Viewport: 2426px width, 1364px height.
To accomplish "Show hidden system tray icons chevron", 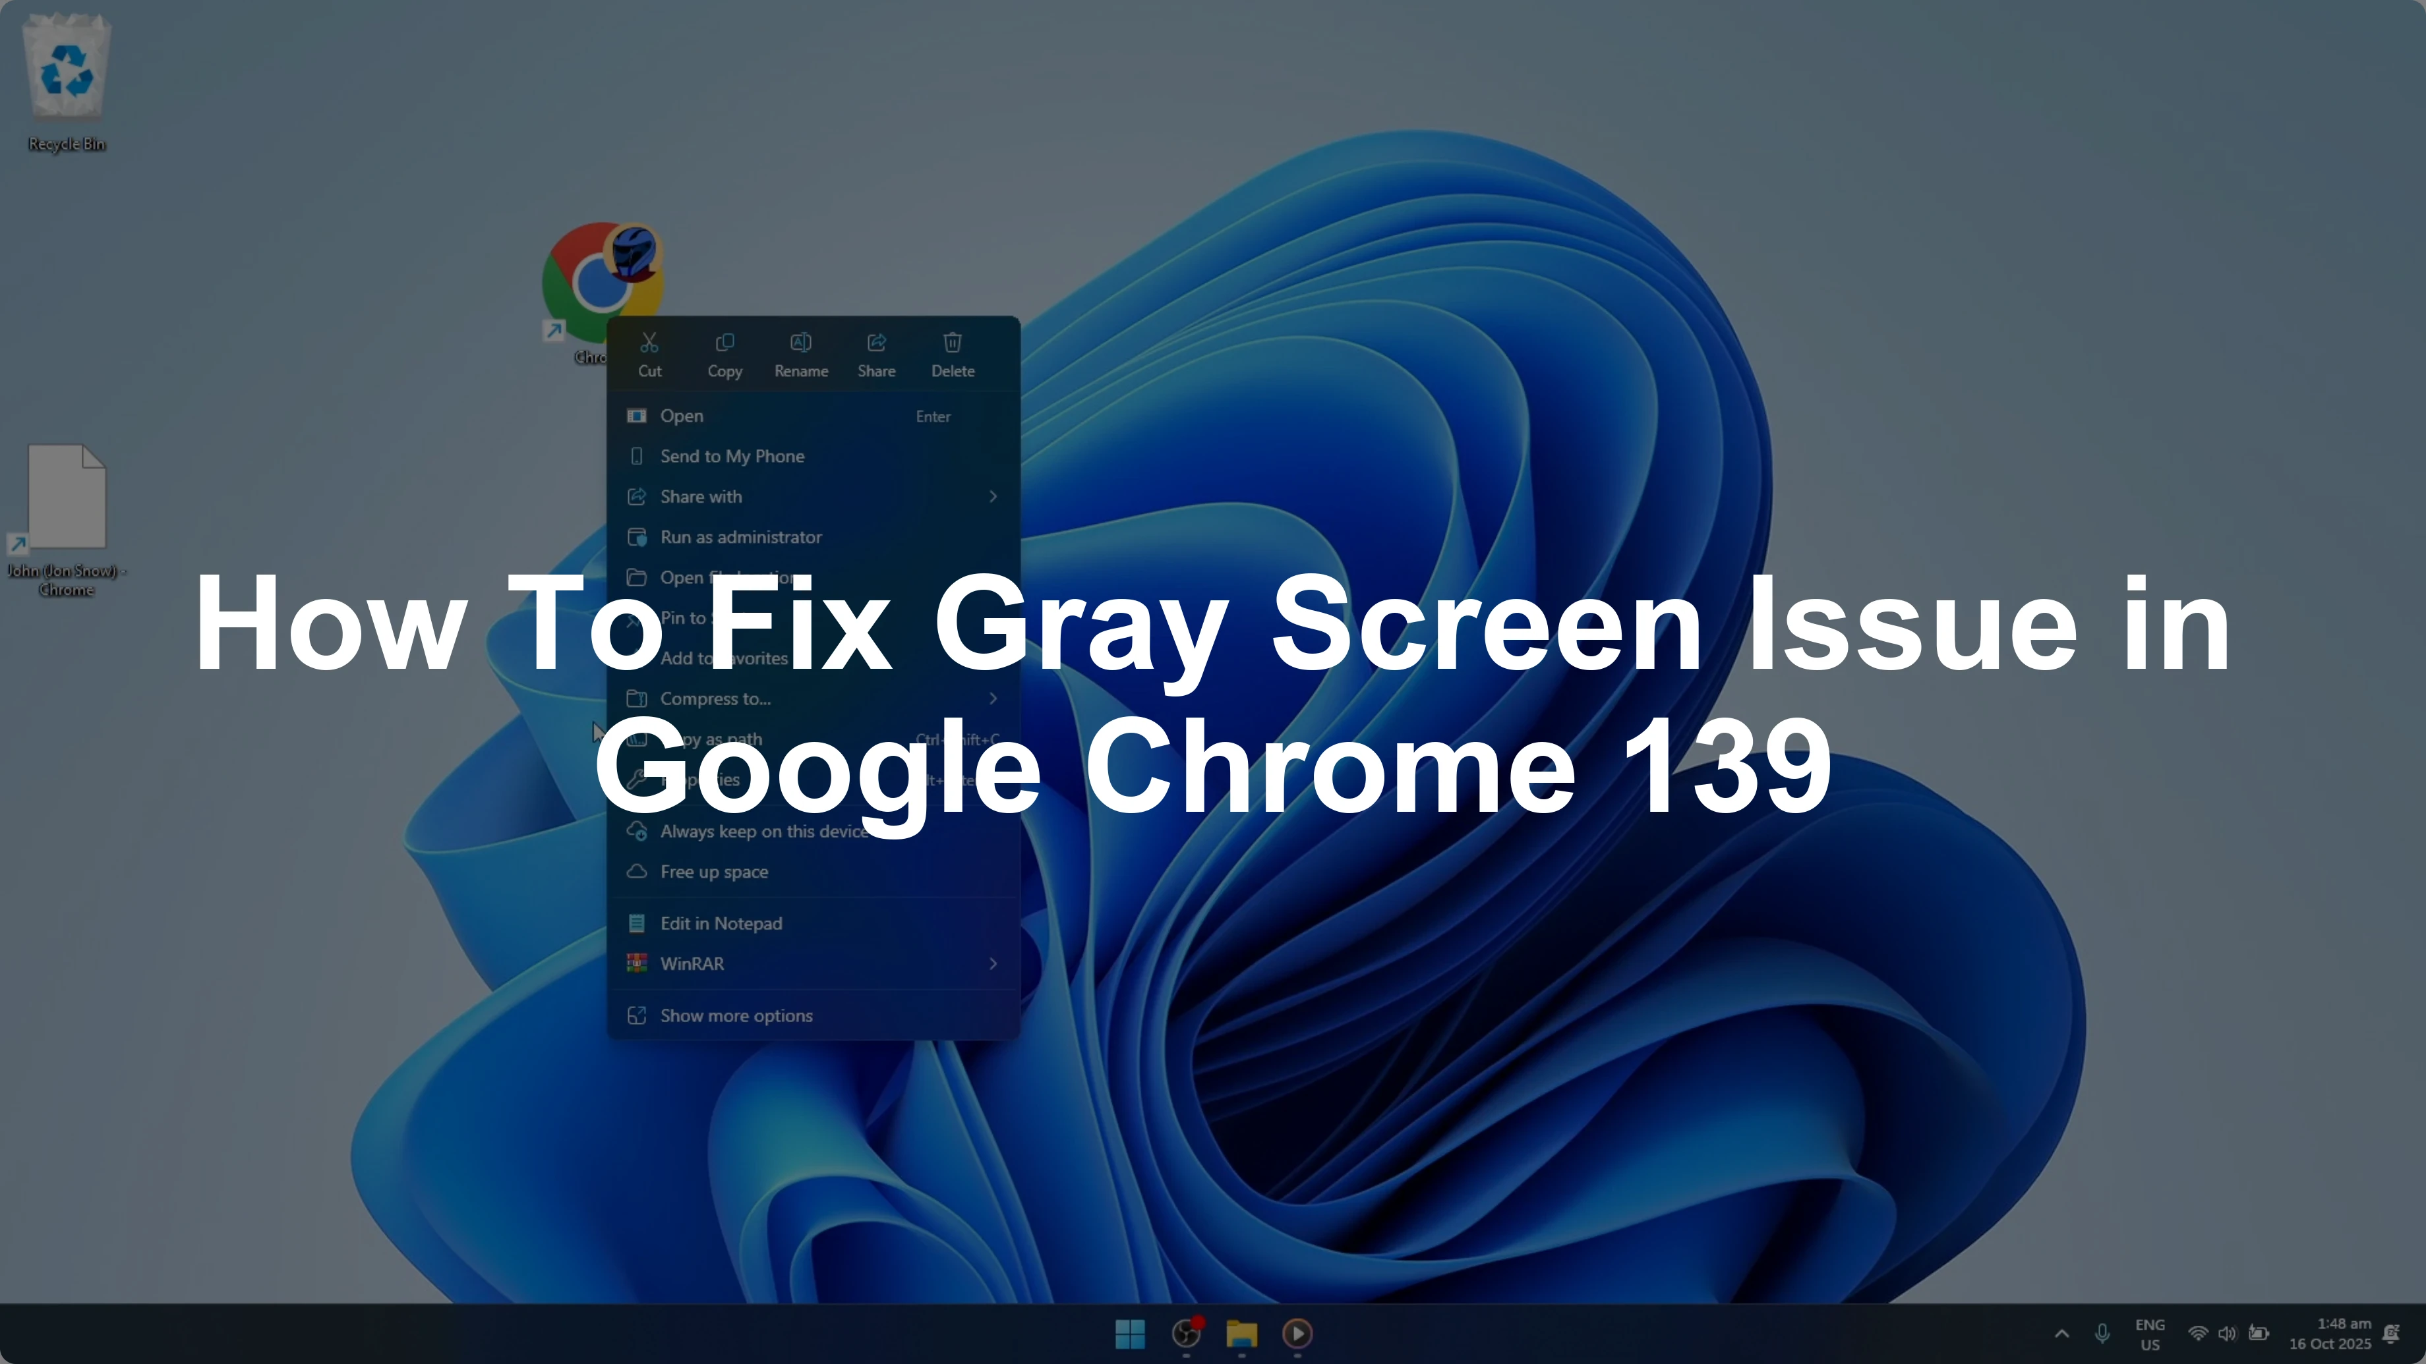I will click(x=2061, y=1333).
